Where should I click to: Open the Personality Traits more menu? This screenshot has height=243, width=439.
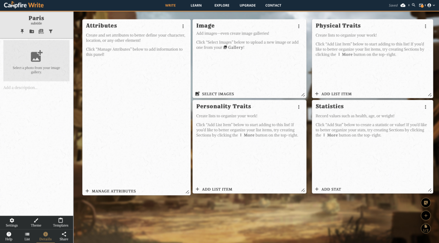(299, 107)
